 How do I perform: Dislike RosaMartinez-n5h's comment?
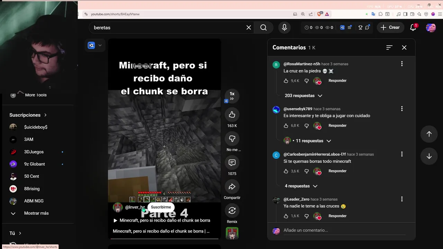tap(306, 81)
